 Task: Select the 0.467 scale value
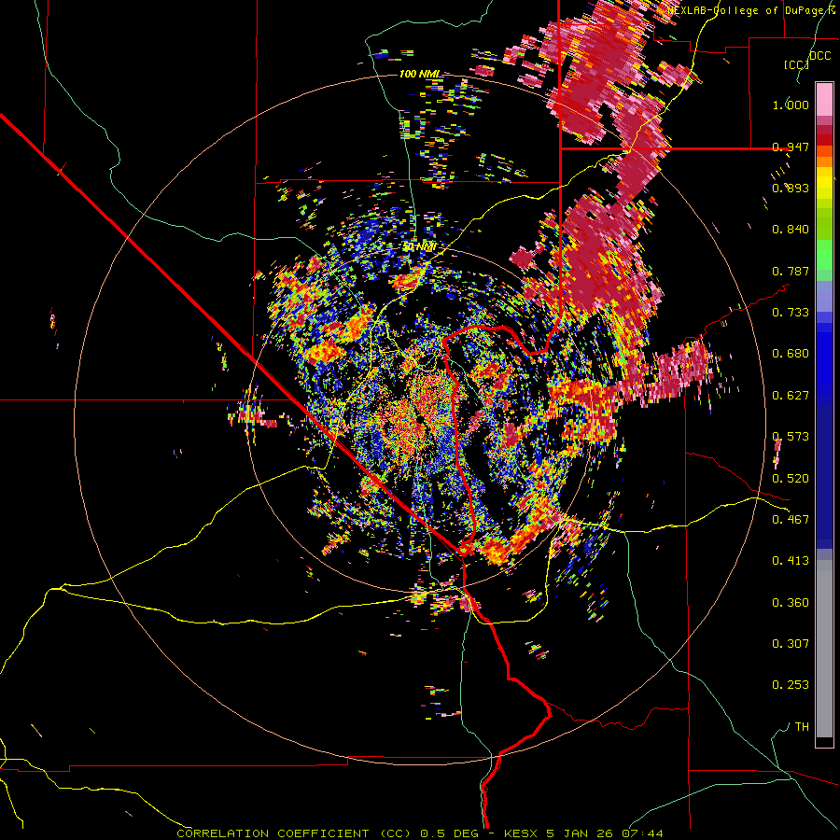point(791,520)
